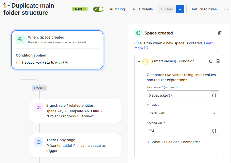Click the Copy page action icon
This screenshot has height=163, width=231.
click(x=39, y=142)
